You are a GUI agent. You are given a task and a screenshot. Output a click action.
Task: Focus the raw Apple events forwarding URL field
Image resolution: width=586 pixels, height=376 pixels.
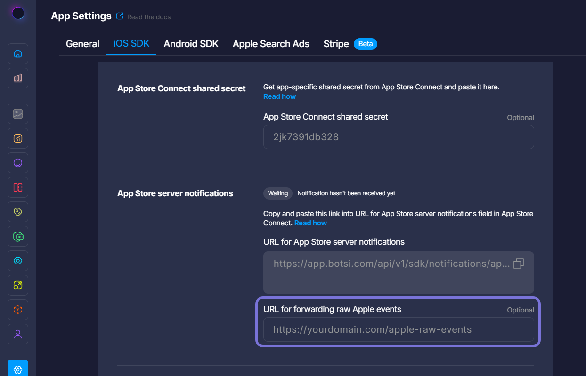click(x=398, y=329)
